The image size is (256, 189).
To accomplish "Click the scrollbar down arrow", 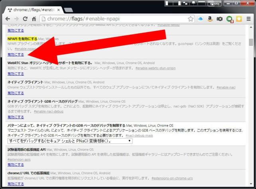I will [x=251, y=184].
